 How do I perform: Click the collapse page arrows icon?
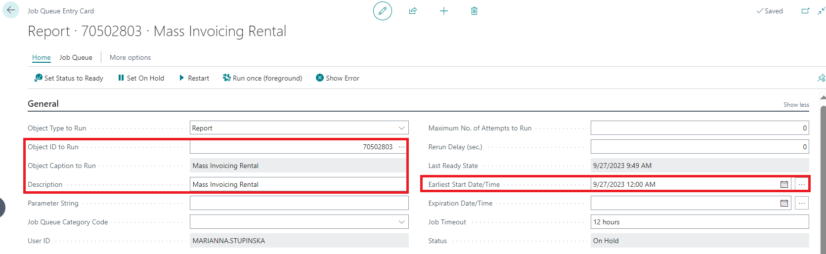click(821, 11)
